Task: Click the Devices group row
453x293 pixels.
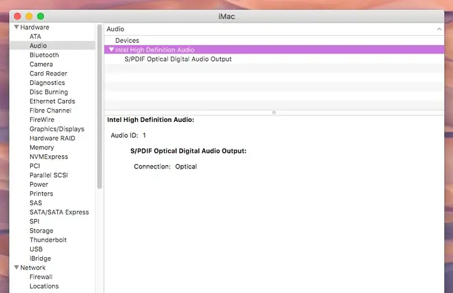Action: [x=274, y=40]
